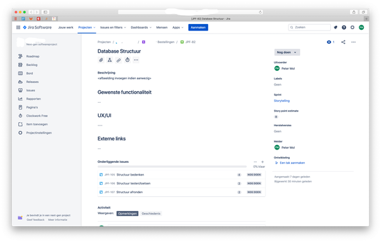Viewport: 381px width, 242px height.
Task: Expand the Apps menu
Action: 178,27
